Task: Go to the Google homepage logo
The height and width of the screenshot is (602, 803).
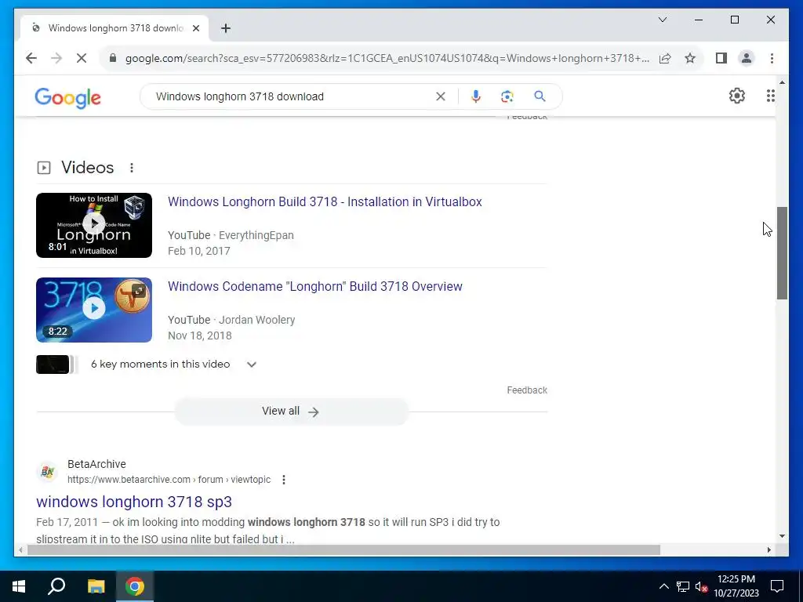Action: 67,97
